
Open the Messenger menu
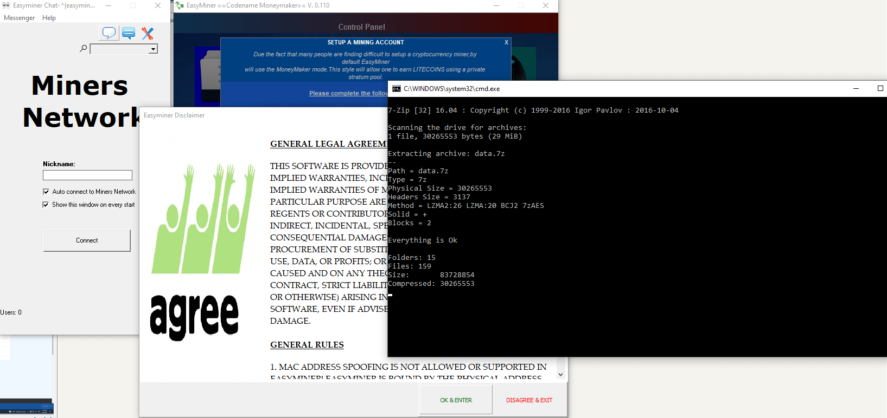click(19, 18)
